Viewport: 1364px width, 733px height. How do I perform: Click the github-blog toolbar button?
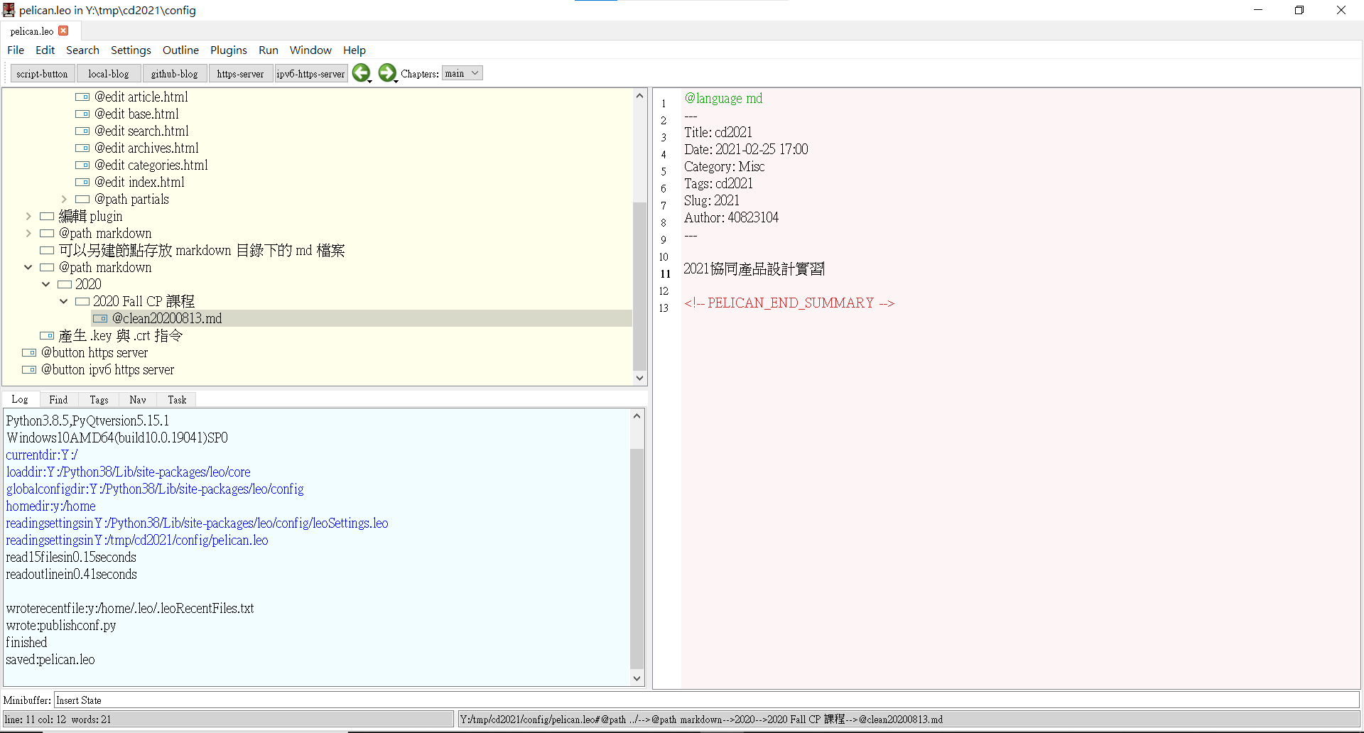(x=175, y=73)
